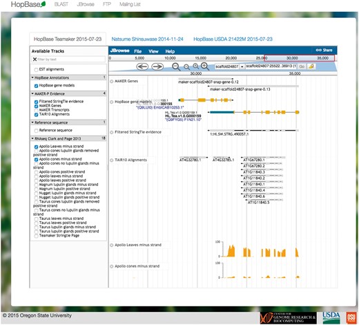Click maker-scaffold24807-snap-gene-0.13 feature label

click(240, 89)
